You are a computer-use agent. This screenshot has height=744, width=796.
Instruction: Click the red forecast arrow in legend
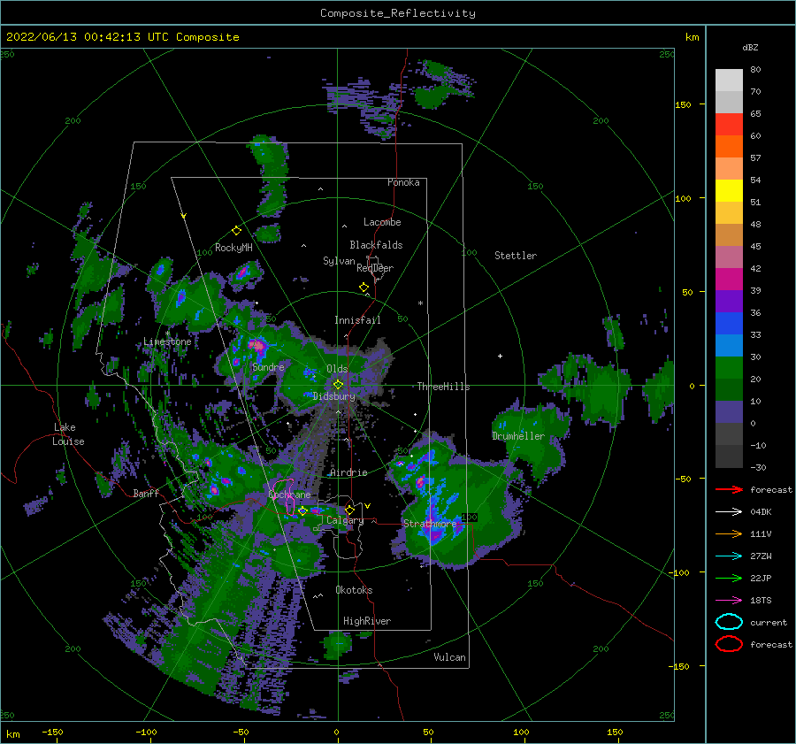pyautogui.click(x=729, y=489)
